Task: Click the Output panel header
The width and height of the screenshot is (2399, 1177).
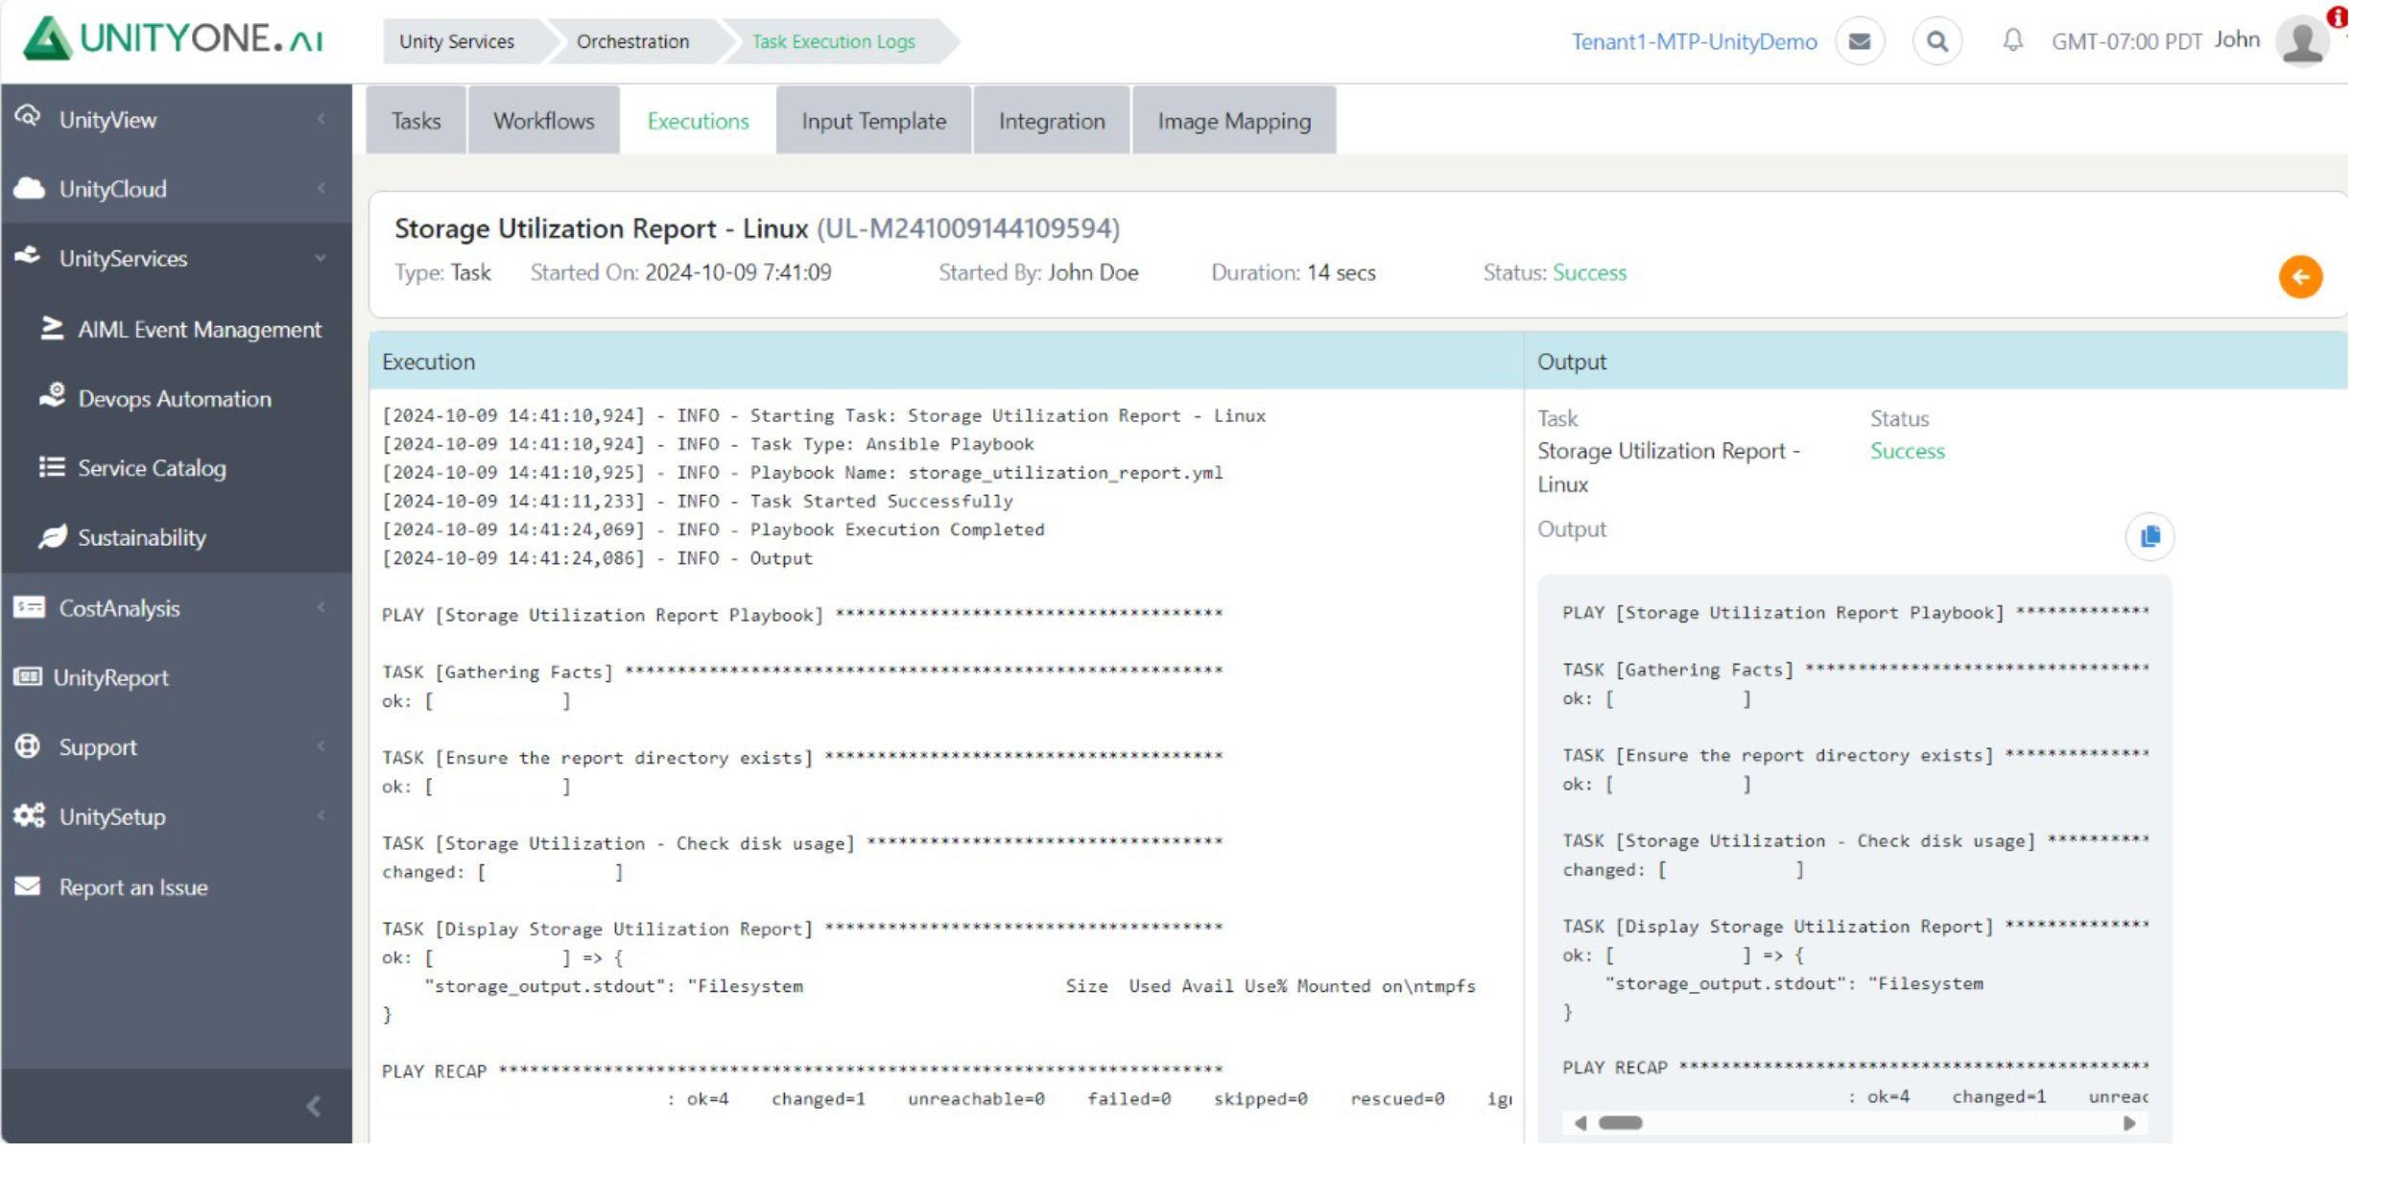Action: point(1936,361)
